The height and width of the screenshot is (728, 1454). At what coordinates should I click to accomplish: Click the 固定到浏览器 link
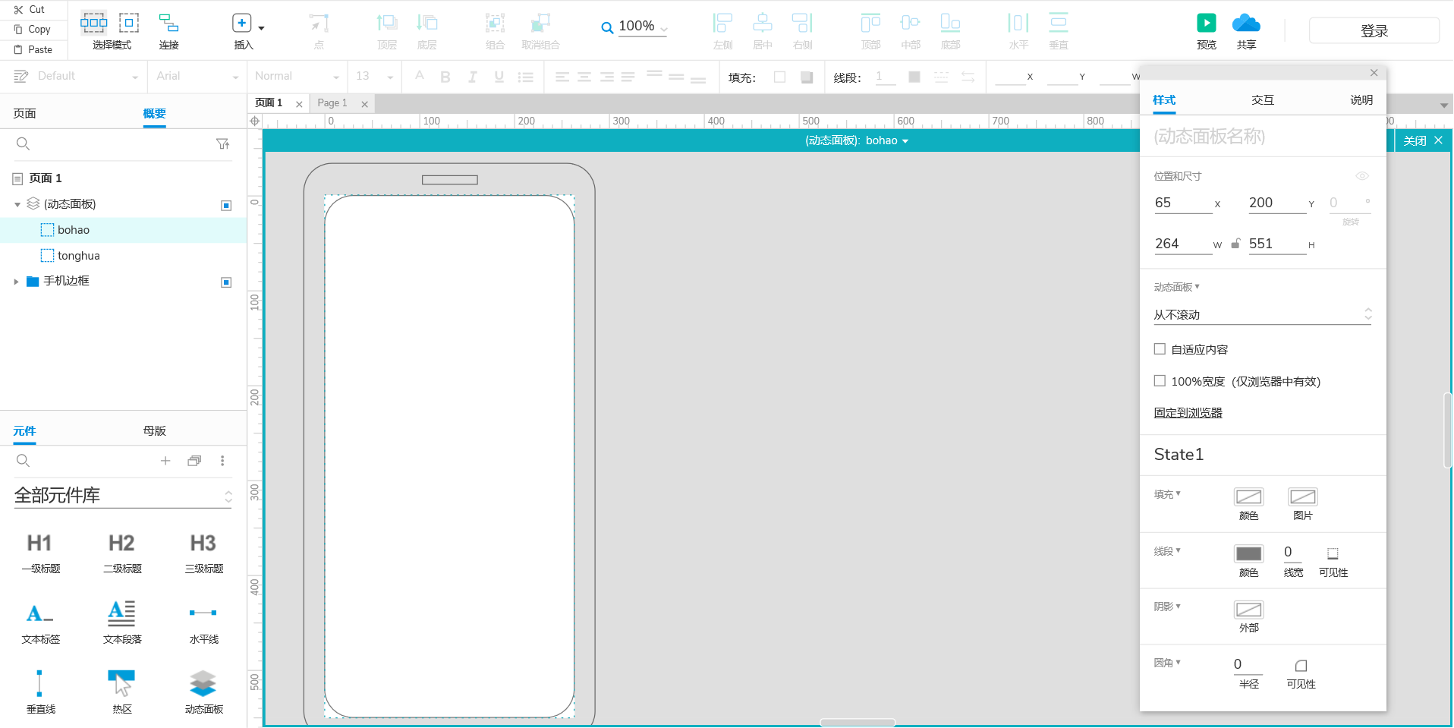(x=1188, y=413)
